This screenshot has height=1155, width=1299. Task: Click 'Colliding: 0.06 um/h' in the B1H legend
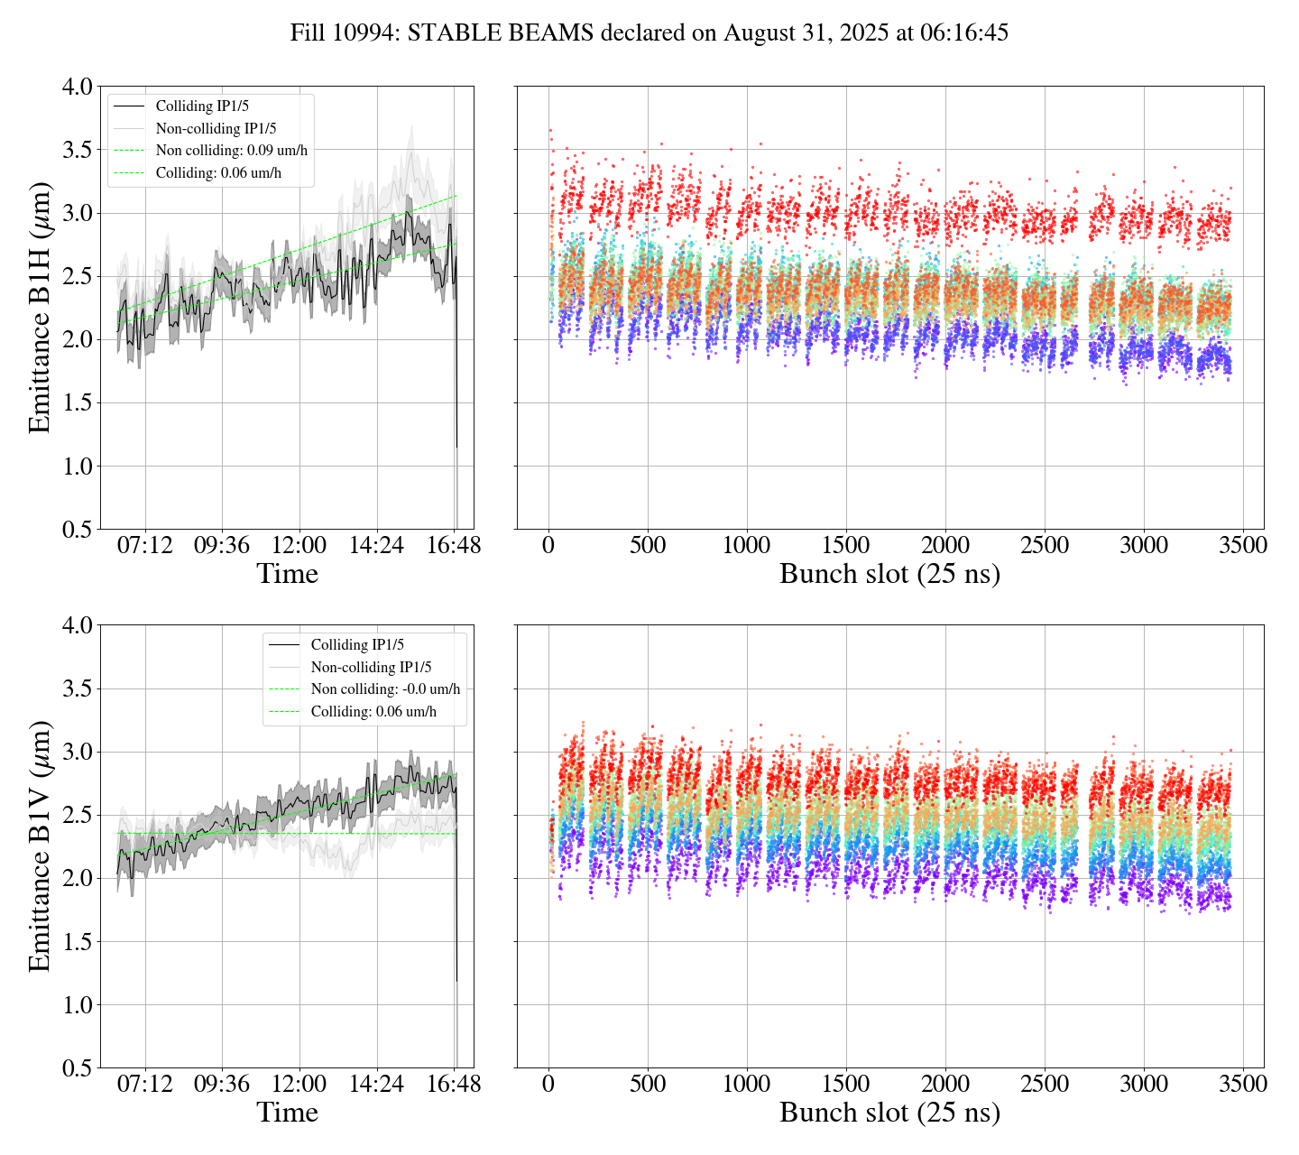218,173
